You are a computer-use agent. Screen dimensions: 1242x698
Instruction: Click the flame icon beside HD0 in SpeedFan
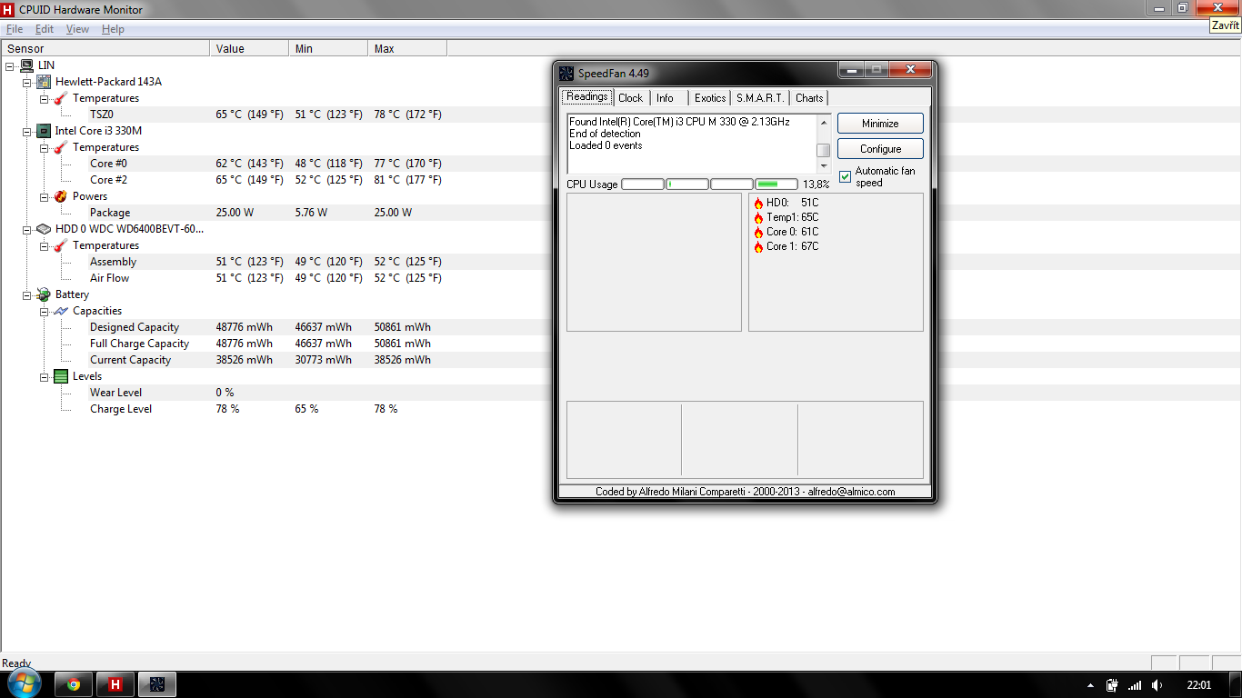[758, 204]
